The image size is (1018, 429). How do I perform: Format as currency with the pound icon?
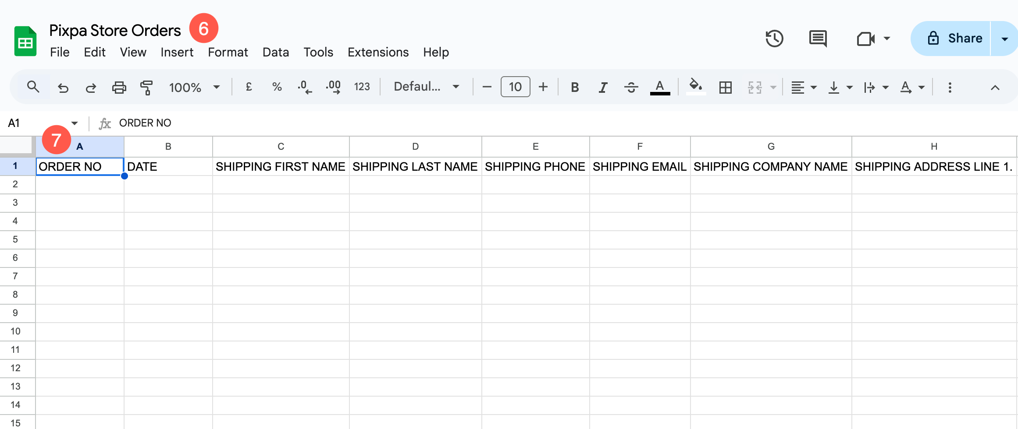[x=249, y=87]
